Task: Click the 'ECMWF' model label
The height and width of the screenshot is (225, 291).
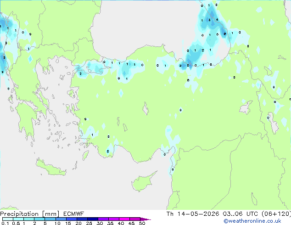Action: [x=74, y=214]
